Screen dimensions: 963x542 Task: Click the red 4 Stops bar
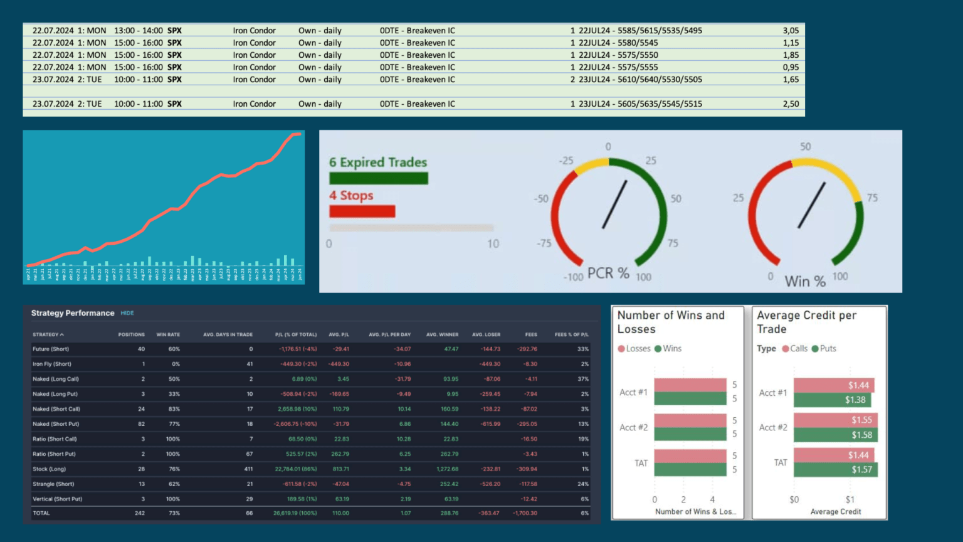click(362, 211)
